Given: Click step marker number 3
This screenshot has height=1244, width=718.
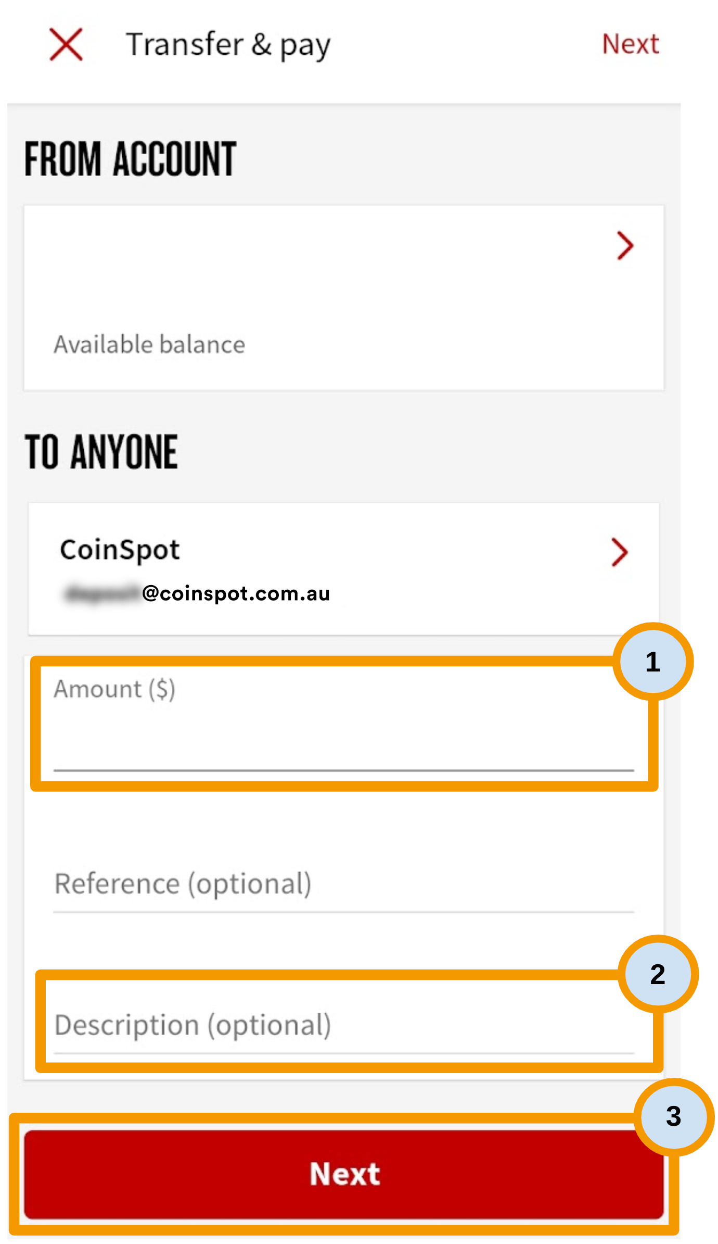Looking at the screenshot, I should pyautogui.click(x=674, y=1116).
